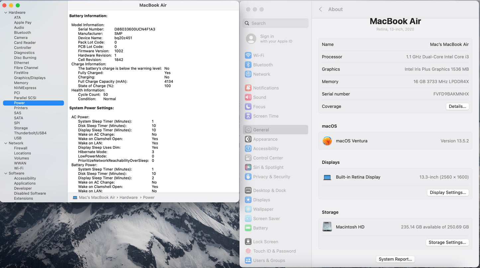Image resolution: width=480 pixels, height=268 pixels.
Task: Open the System Report button
Action: pyautogui.click(x=395, y=259)
